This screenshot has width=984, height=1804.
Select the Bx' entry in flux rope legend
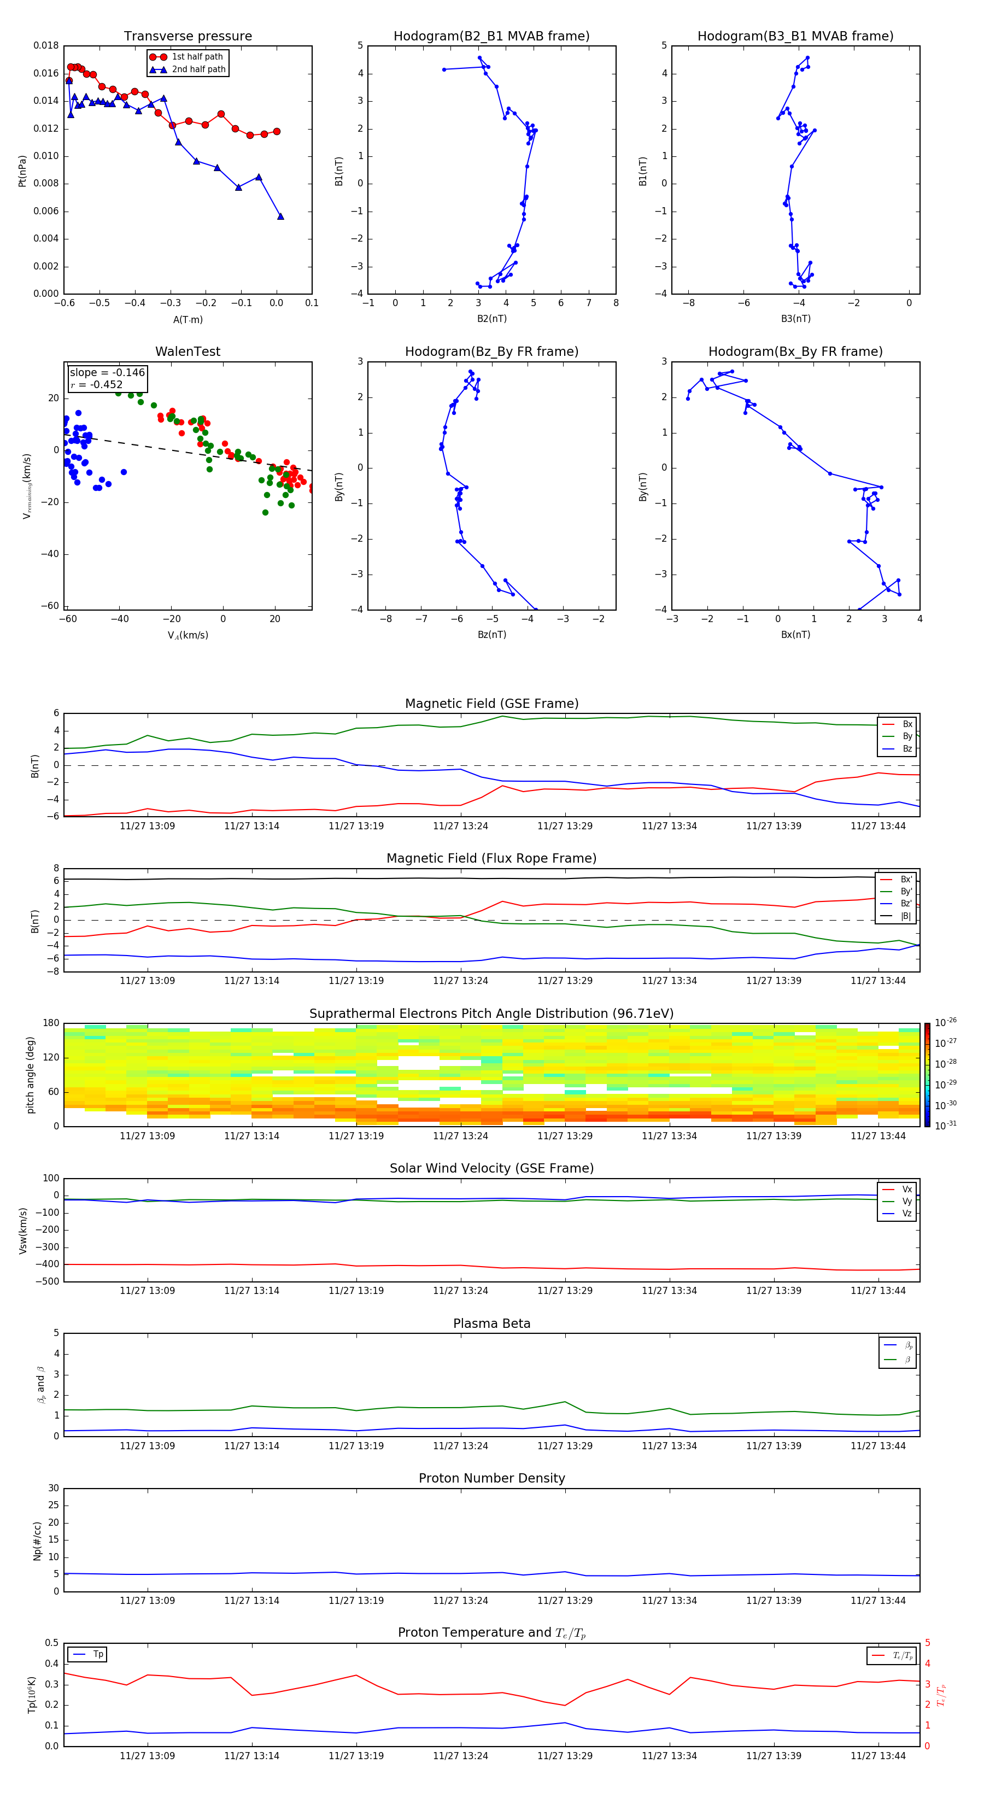897,880
